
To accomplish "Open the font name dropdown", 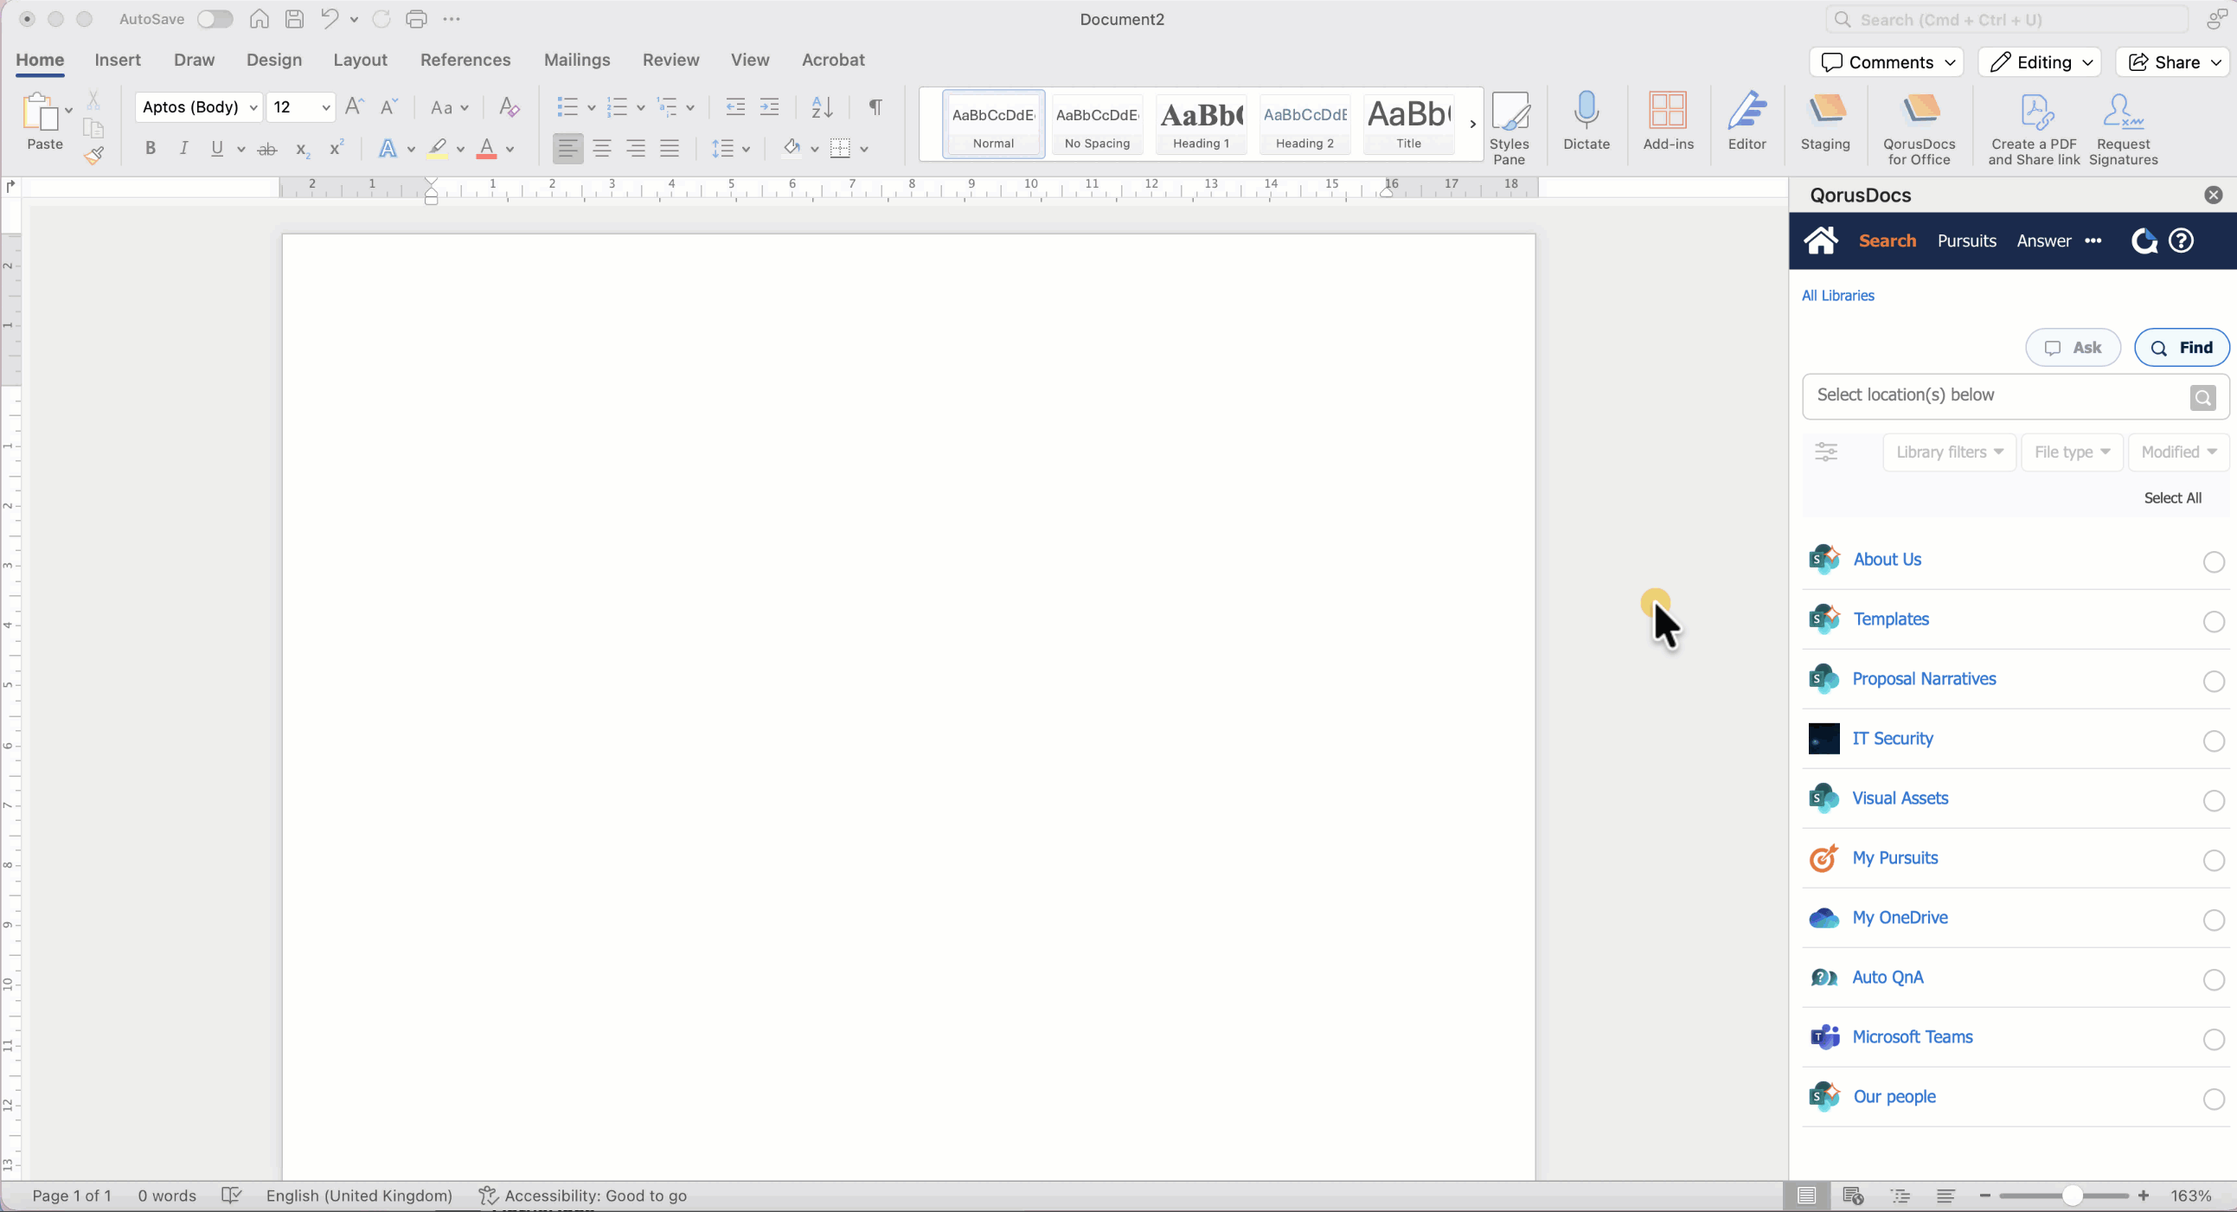I will click(x=253, y=107).
